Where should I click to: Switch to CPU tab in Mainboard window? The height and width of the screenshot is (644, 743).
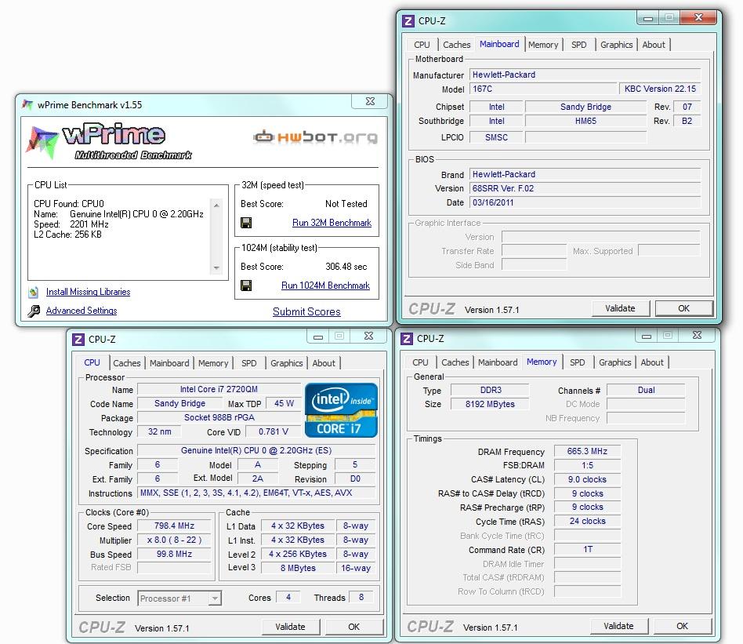(x=422, y=45)
